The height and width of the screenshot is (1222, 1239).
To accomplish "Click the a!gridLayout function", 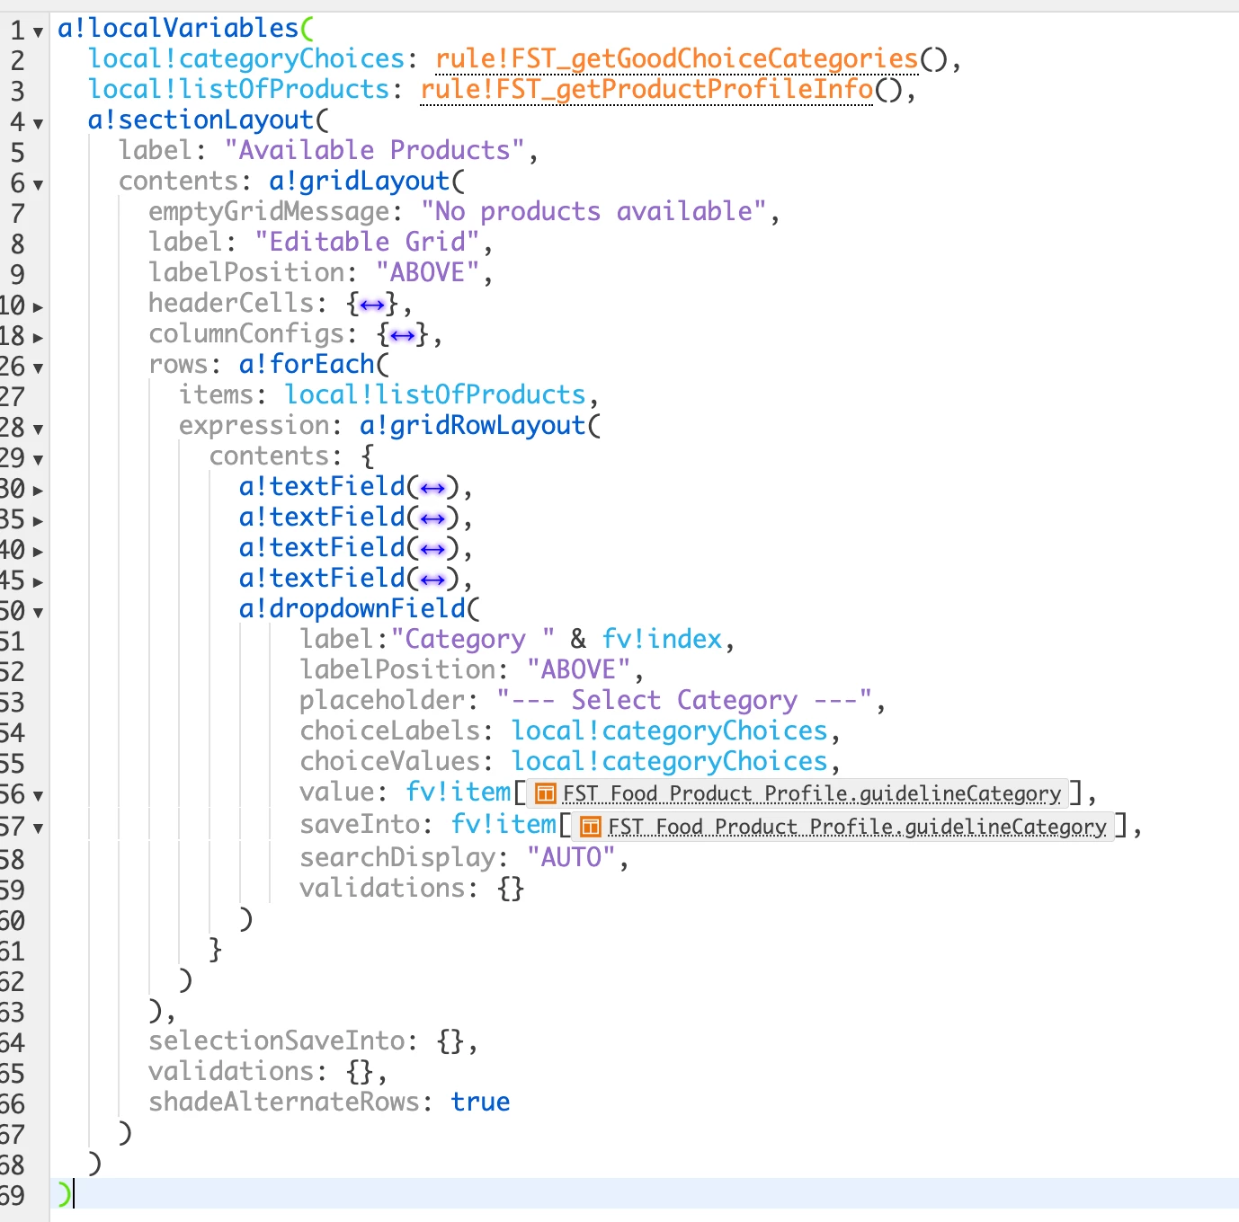I will click(360, 182).
